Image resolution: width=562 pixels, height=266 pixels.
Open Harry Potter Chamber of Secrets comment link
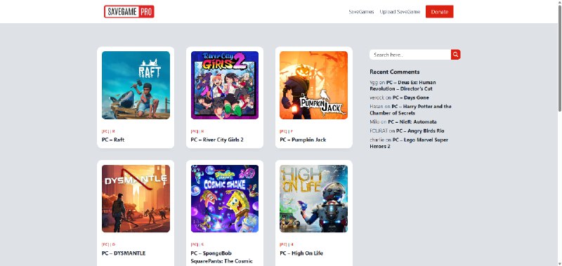pos(411,109)
